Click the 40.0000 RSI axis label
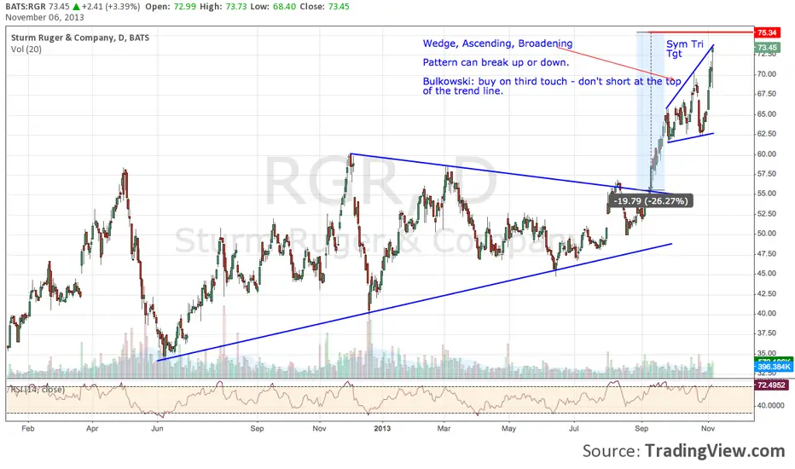795x469 pixels. 769,406
